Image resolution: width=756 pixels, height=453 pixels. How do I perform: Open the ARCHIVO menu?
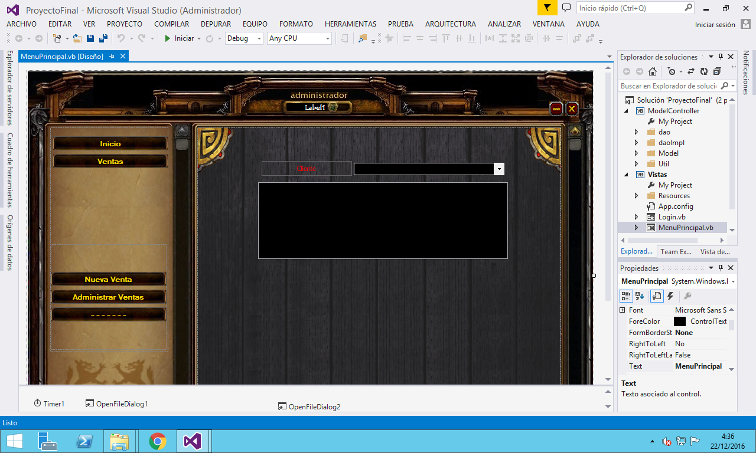(x=21, y=24)
